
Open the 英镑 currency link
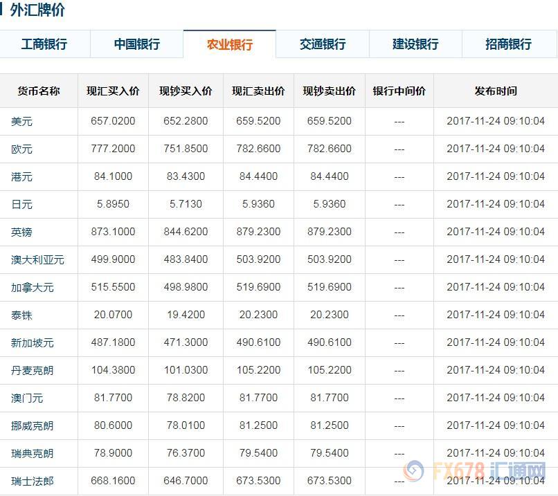click(x=21, y=232)
